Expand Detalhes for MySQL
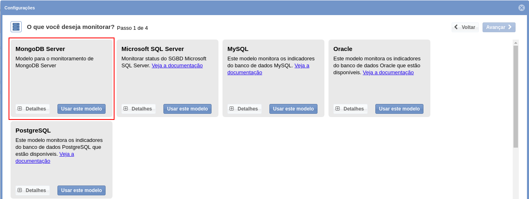The height and width of the screenshot is (199, 529). (245, 109)
